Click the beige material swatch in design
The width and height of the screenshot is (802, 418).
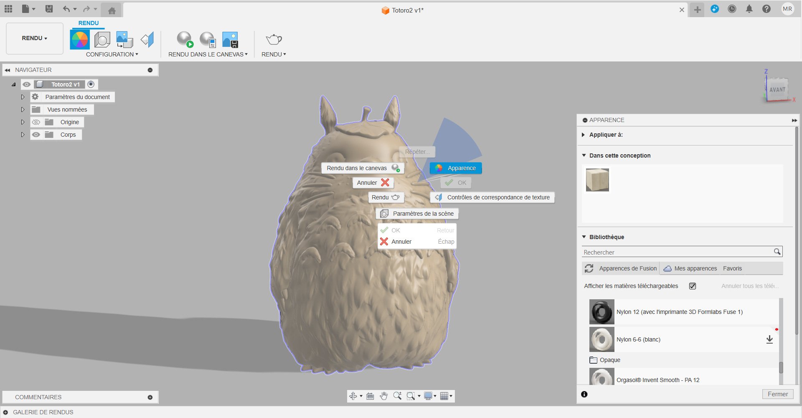(597, 180)
